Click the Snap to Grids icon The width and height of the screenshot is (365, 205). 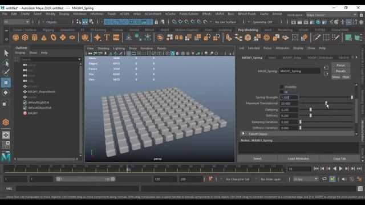(174, 22)
